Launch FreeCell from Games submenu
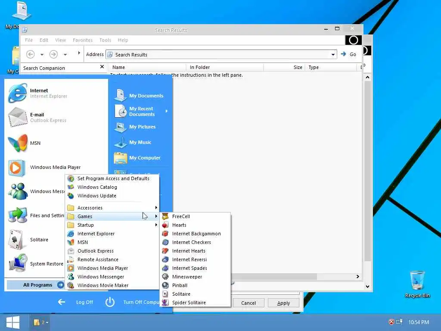Viewport: 441px width, 331px height. (195, 216)
